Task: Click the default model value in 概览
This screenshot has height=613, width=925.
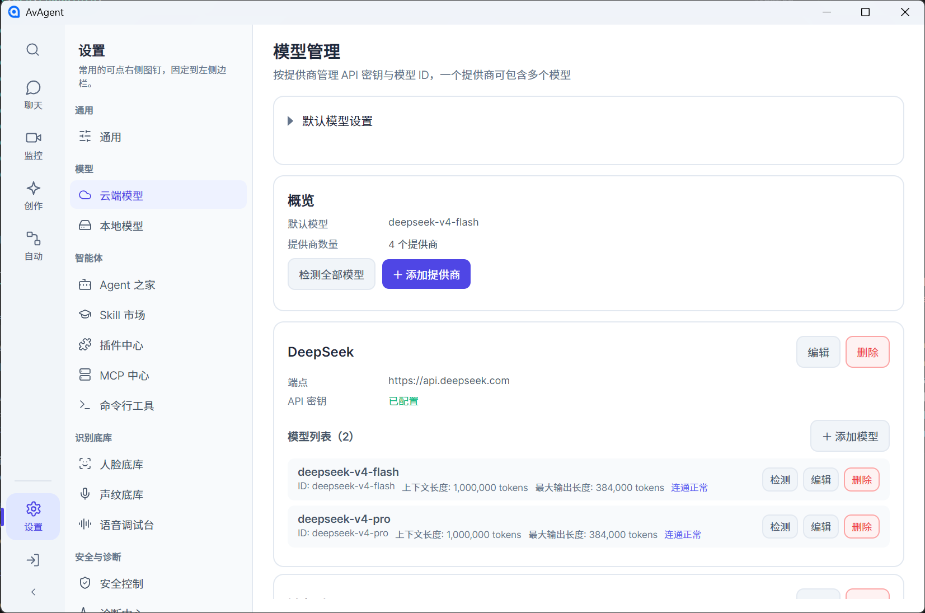Action: (x=434, y=222)
